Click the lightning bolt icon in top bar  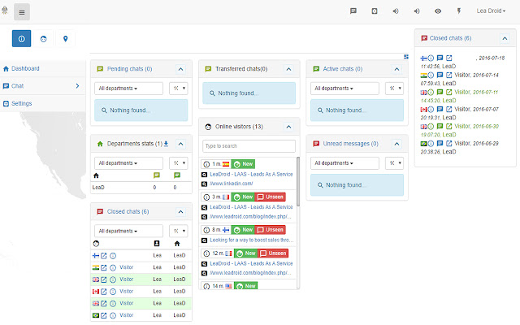click(x=459, y=11)
